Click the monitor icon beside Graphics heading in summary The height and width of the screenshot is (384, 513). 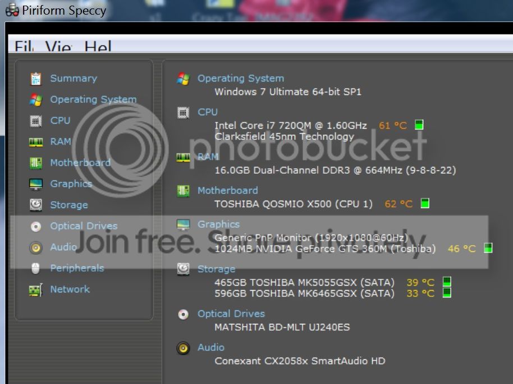[183, 225]
